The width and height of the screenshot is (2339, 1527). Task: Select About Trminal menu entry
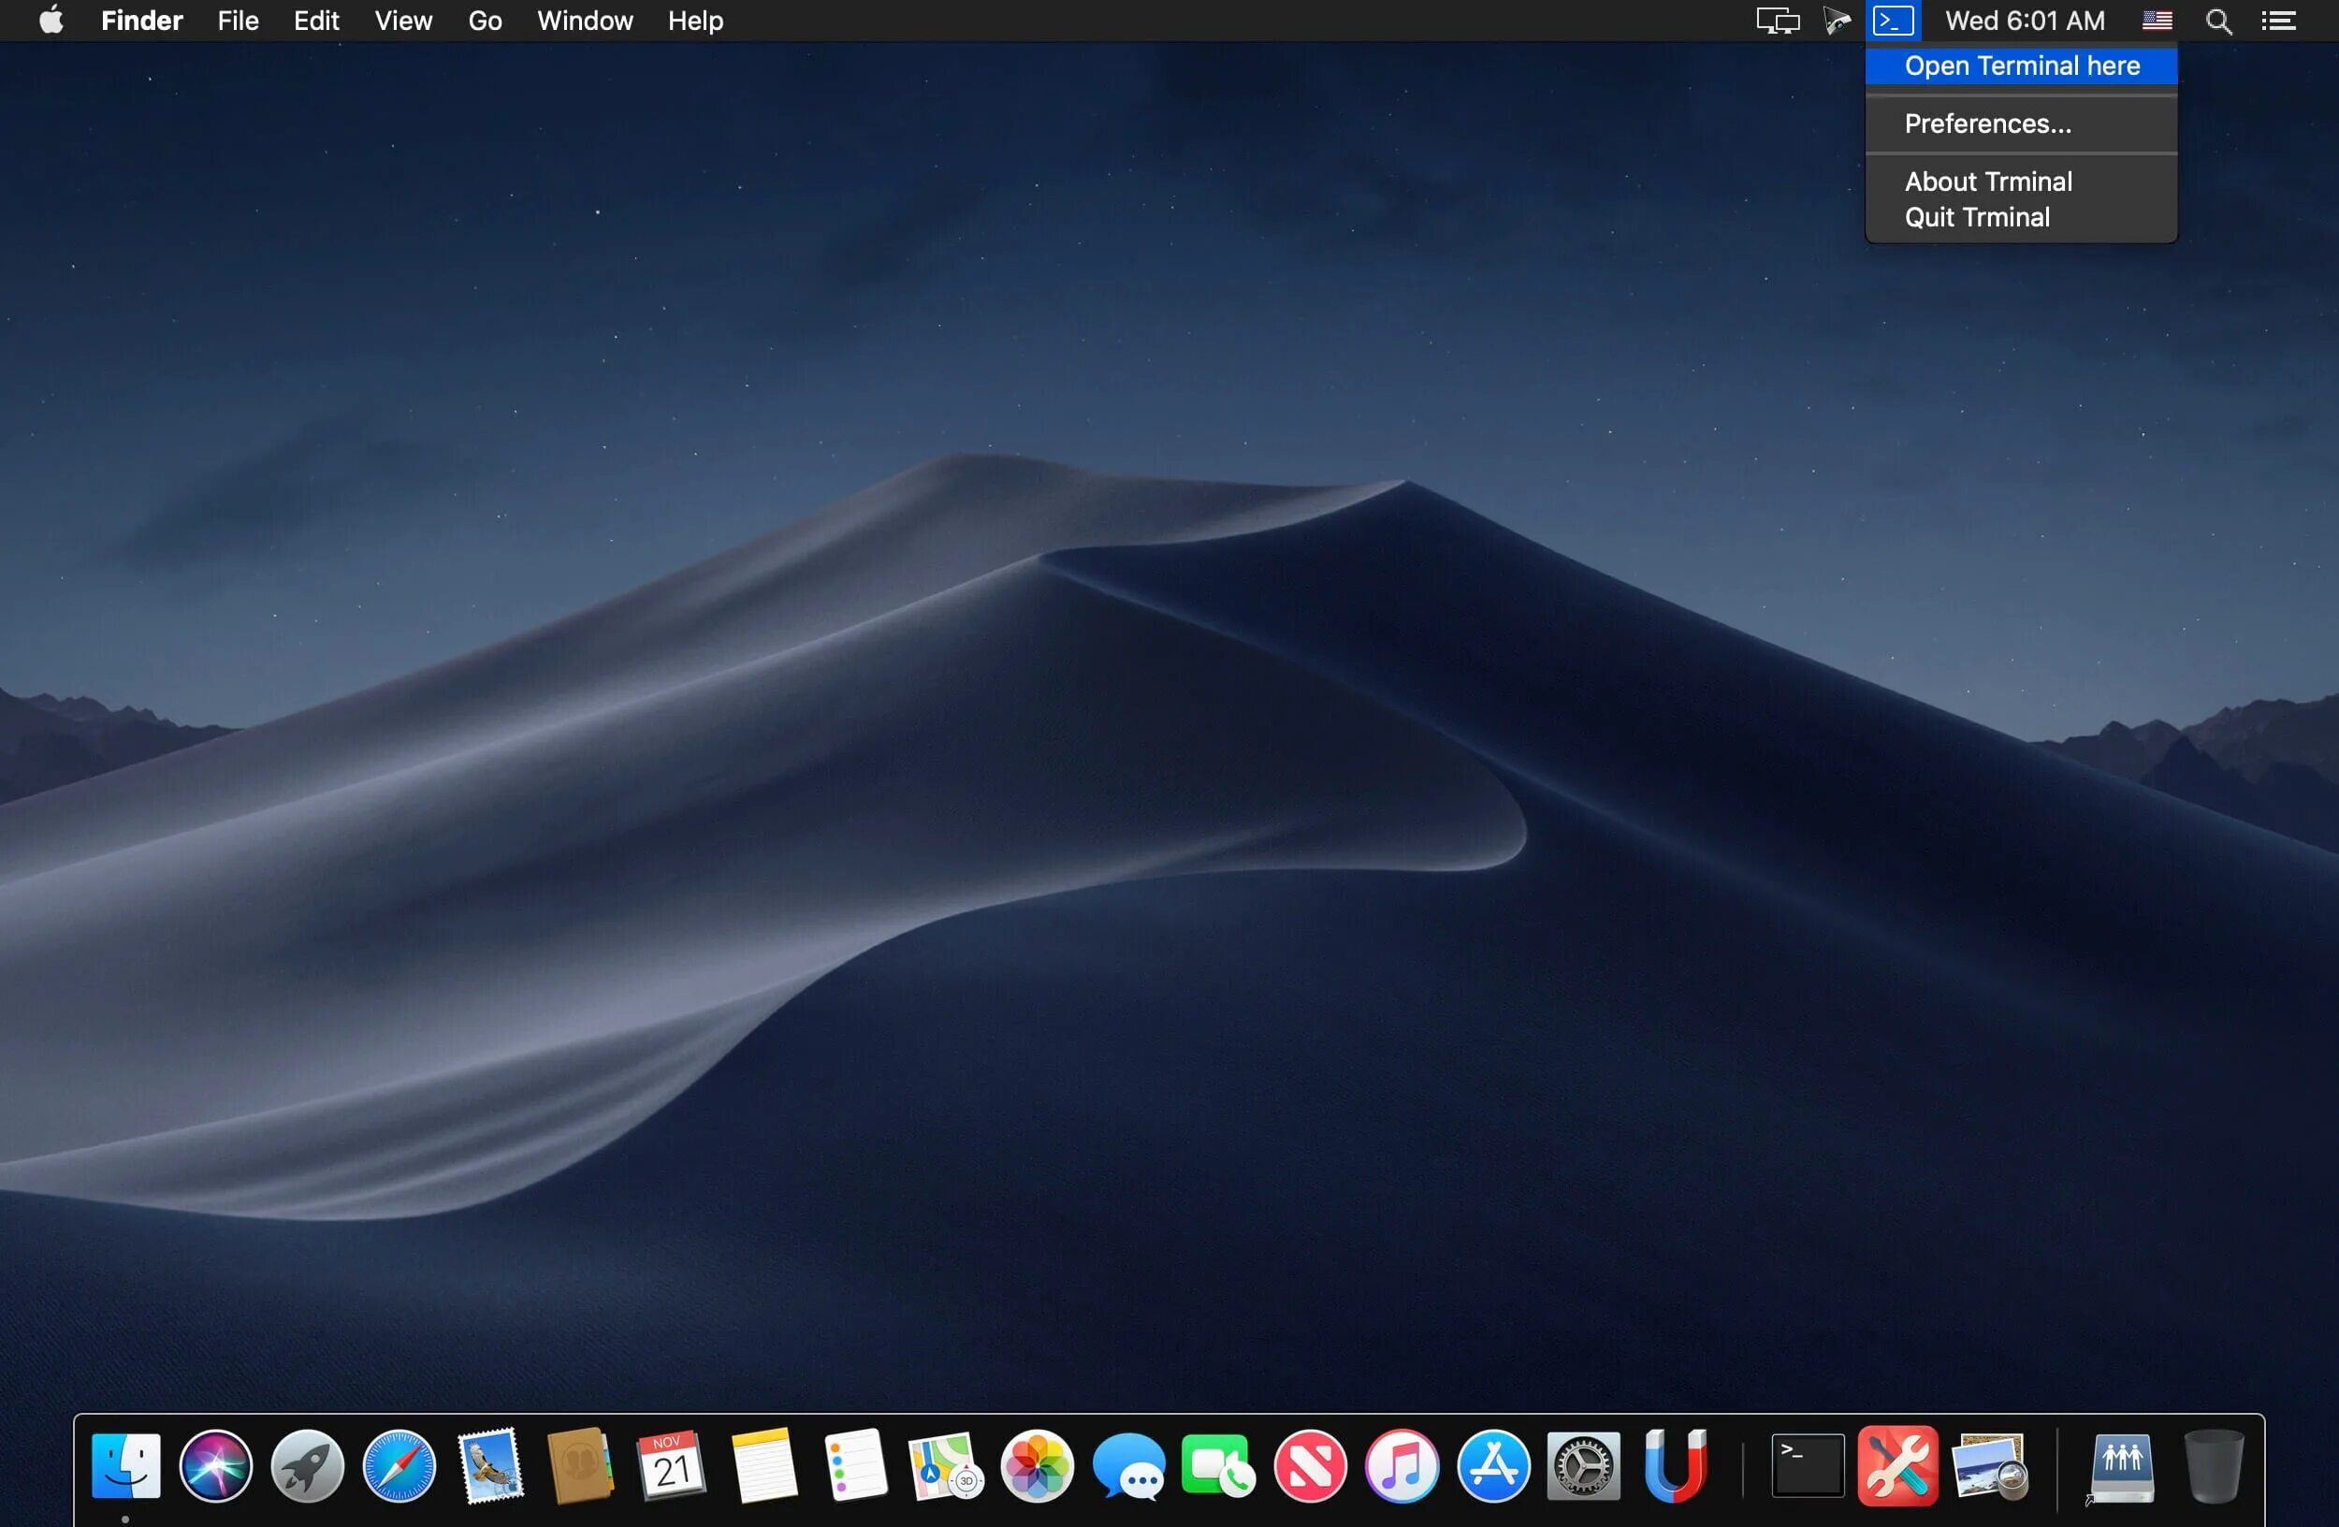[x=1987, y=182]
